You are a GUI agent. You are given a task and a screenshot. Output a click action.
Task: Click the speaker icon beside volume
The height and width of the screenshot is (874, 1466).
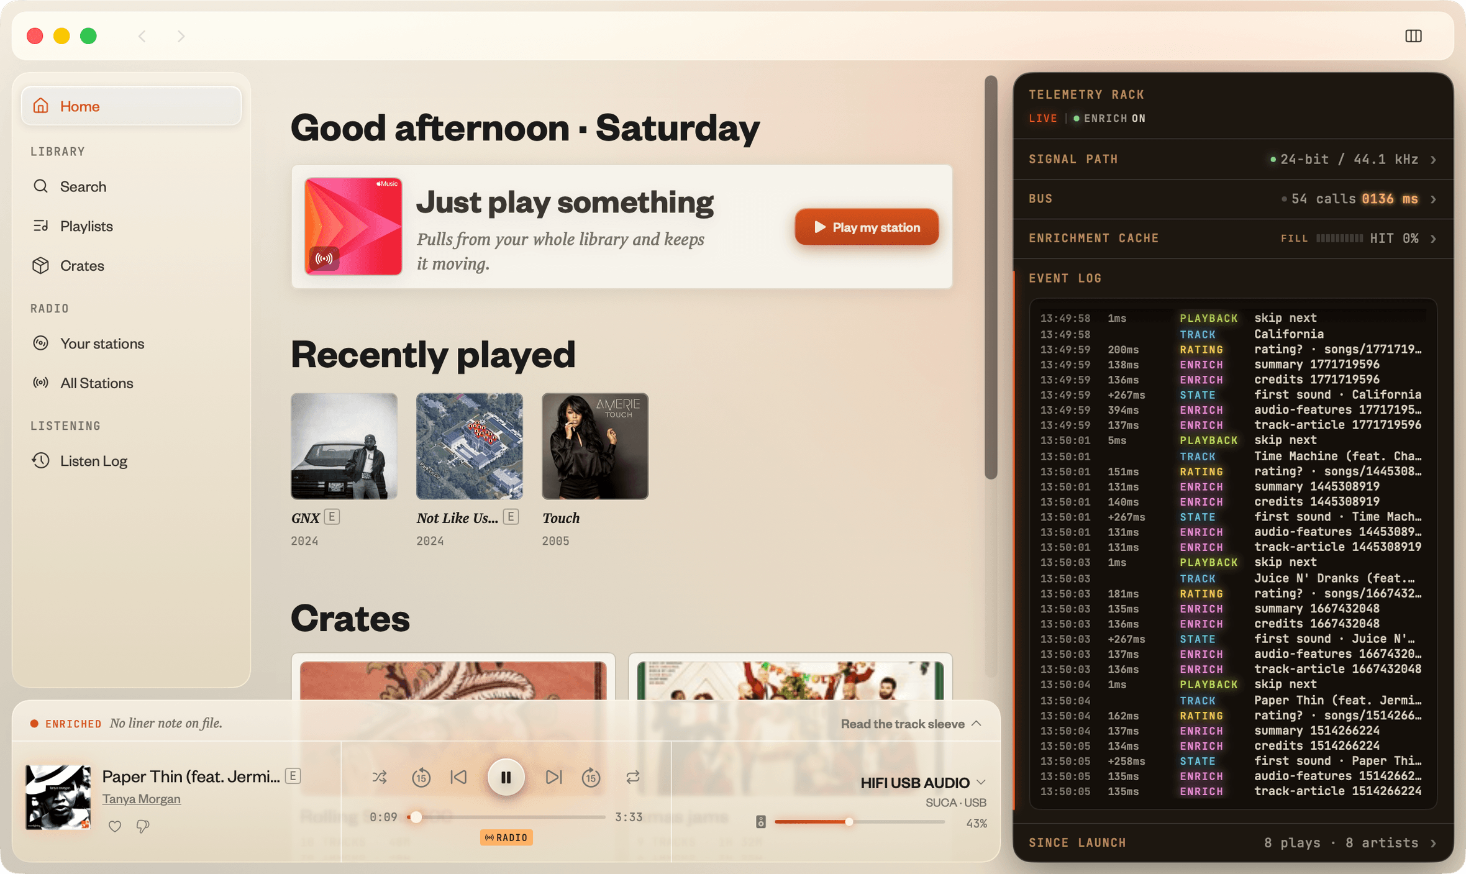761,822
